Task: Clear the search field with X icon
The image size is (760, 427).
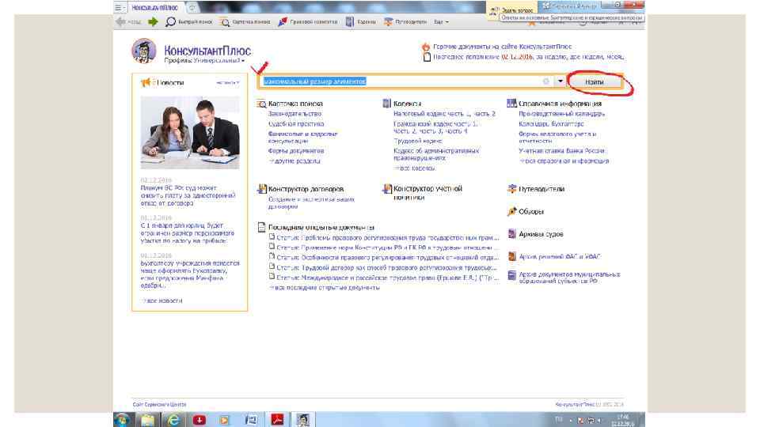Action: (x=545, y=81)
